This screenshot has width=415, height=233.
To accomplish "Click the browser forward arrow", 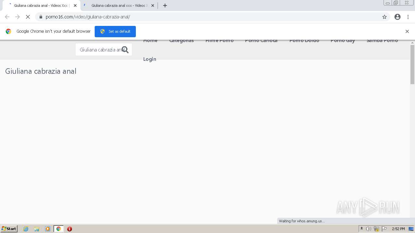I will [x=18, y=17].
